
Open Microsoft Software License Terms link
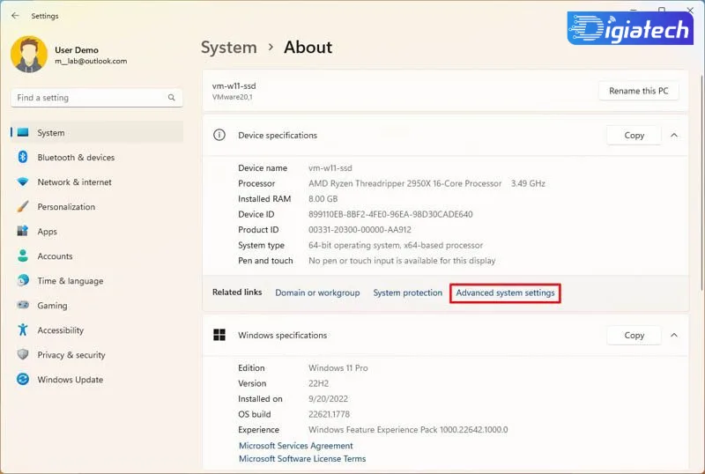point(302,459)
